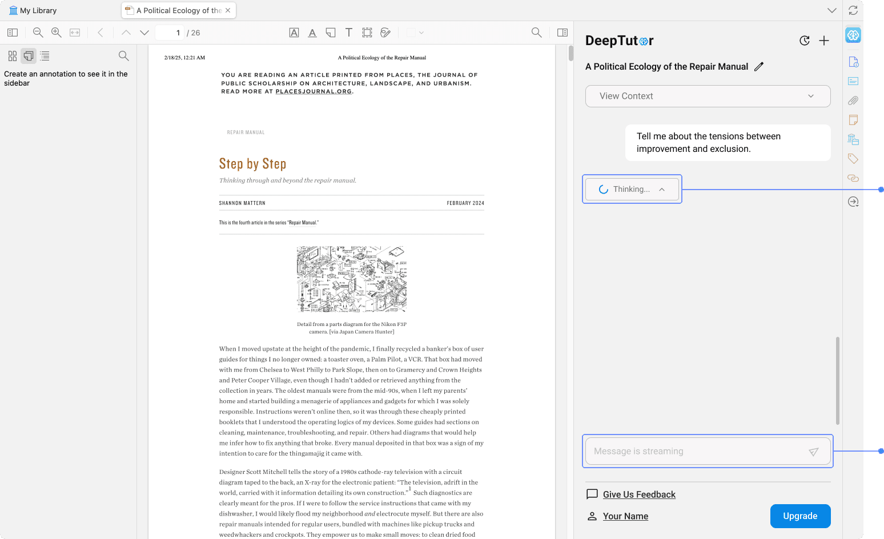Screen dimensions: 884x539
Task: Click the "Tell me about the tensions" message
Action: [x=728, y=143]
